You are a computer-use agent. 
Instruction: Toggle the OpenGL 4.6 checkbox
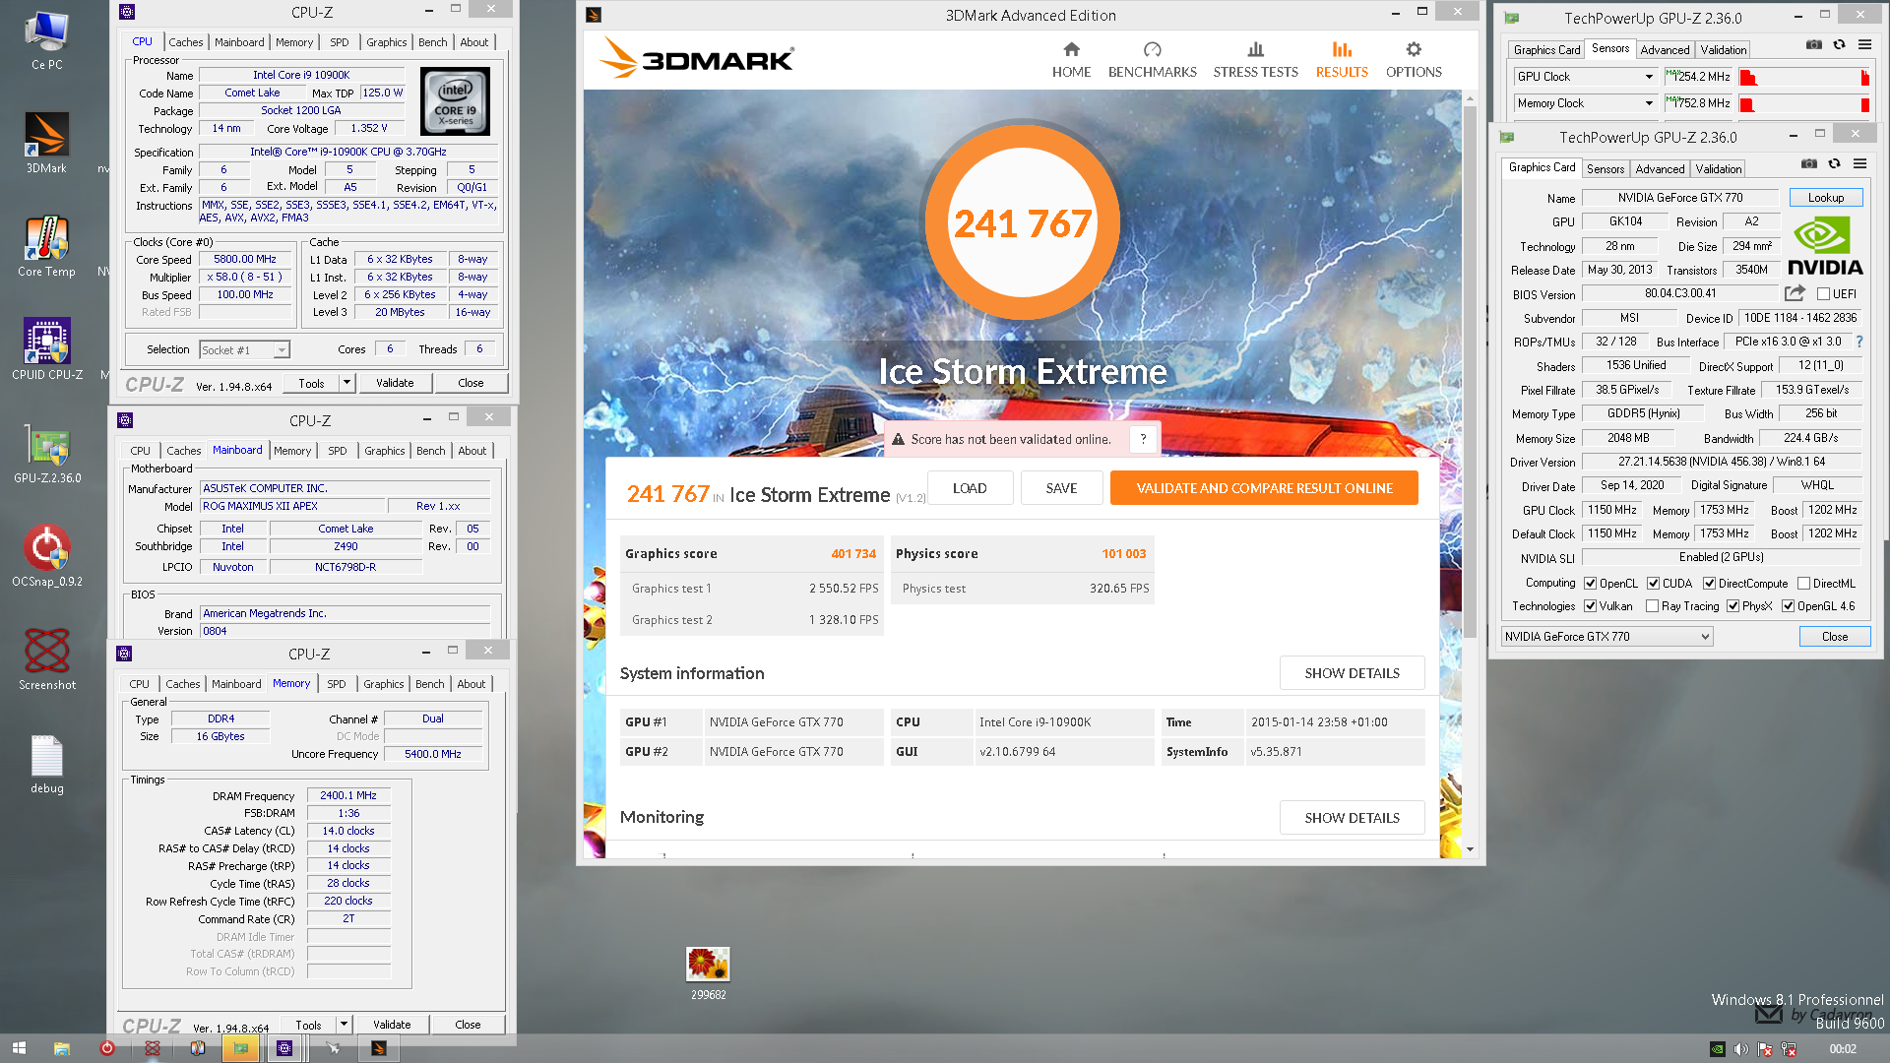click(1788, 605)
